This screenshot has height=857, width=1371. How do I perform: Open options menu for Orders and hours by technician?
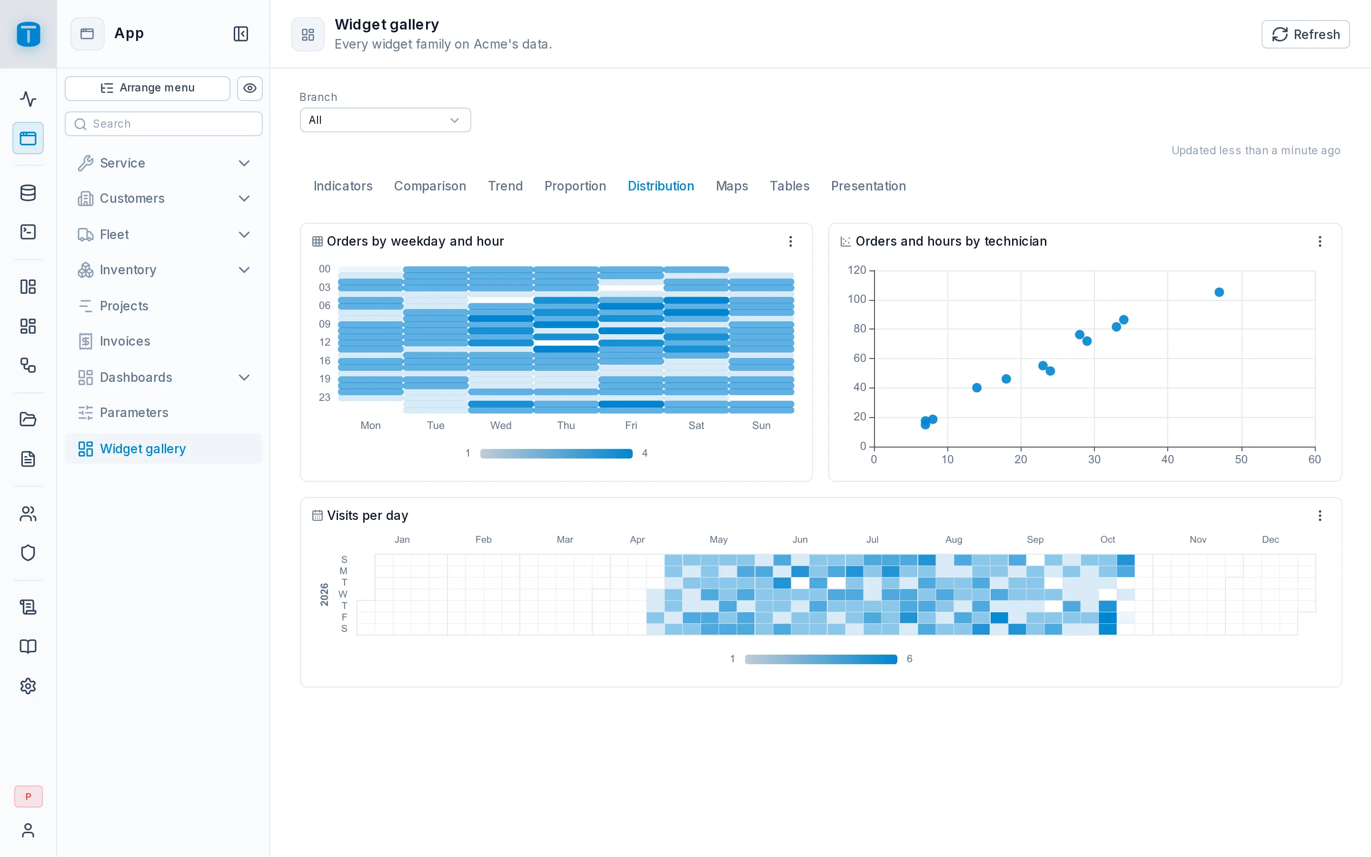1320,241
